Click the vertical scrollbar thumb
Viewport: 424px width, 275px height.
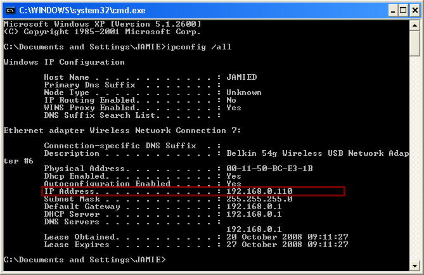(414, 43)
